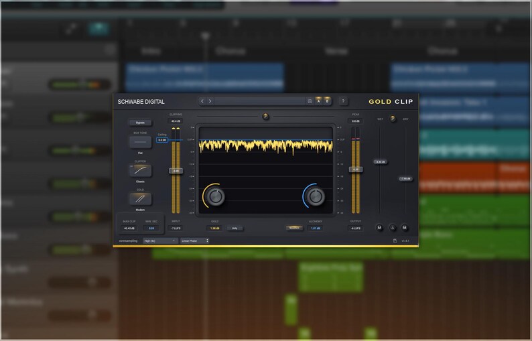Open the Linear Phase filter dropdown
Image resolution: width=532 pixels, height=341 pixels.
(x=195, y=241)
